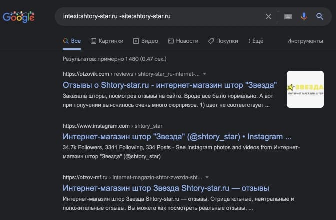Viewport: 336px width, 220px height.
Task: Open the Отзывы о Shtory-star.ru result link
Action: coord(170,85)
